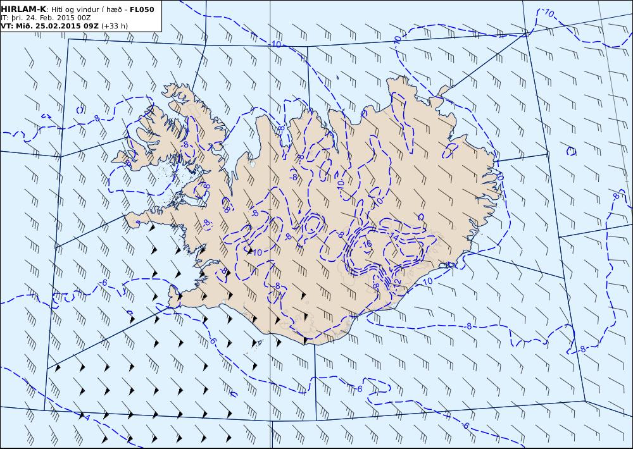Click the "-16" temperature contour label
633x449 pixels.
coord(366,244)
